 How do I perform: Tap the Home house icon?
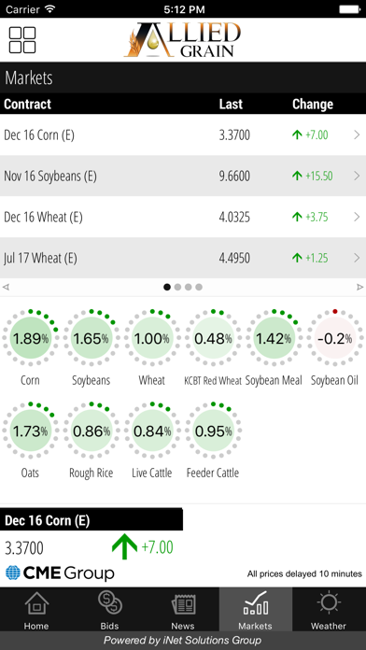click(x=36, y=603)
